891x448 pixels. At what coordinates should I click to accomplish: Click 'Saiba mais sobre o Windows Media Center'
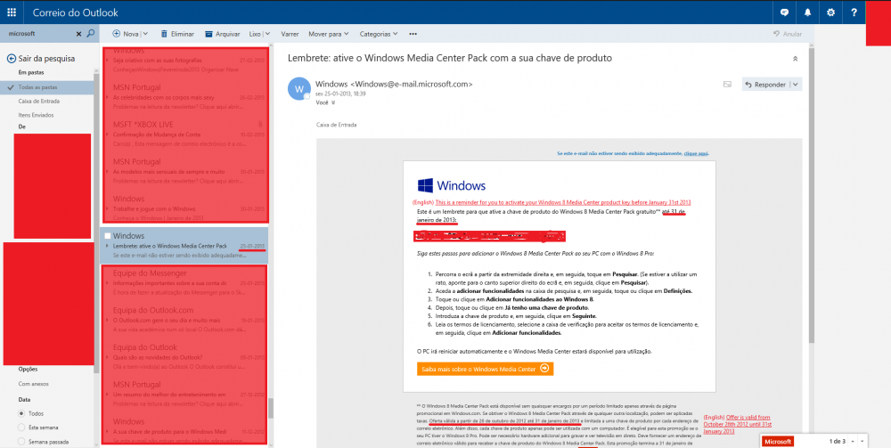[x=485, y=368]
